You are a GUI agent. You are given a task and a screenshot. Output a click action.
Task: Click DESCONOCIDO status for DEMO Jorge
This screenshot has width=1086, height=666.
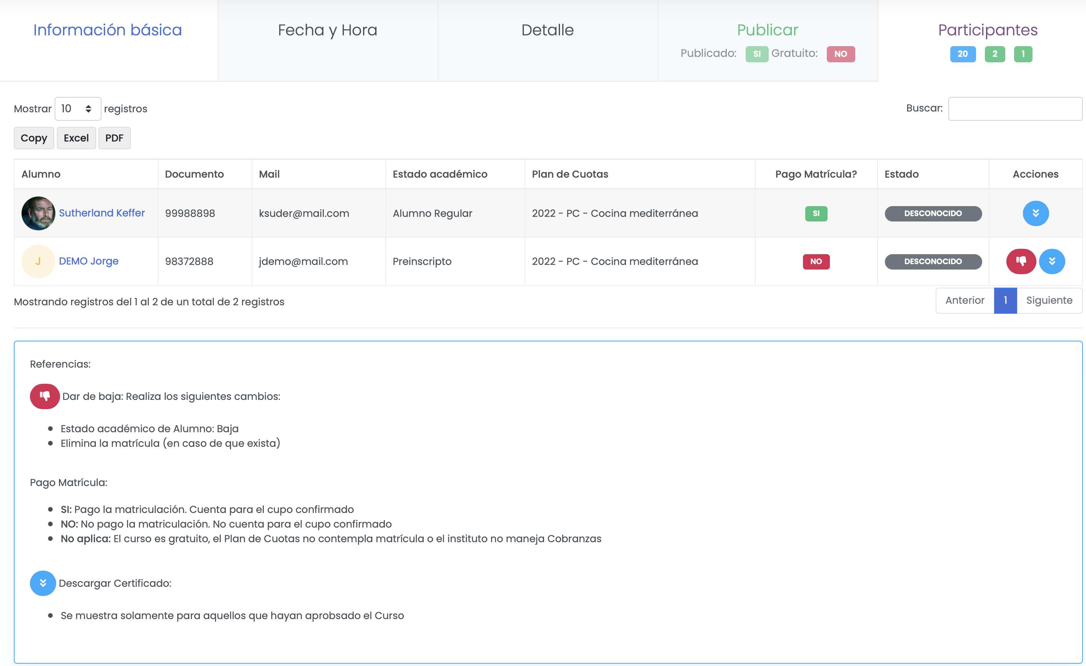[933, 262]
